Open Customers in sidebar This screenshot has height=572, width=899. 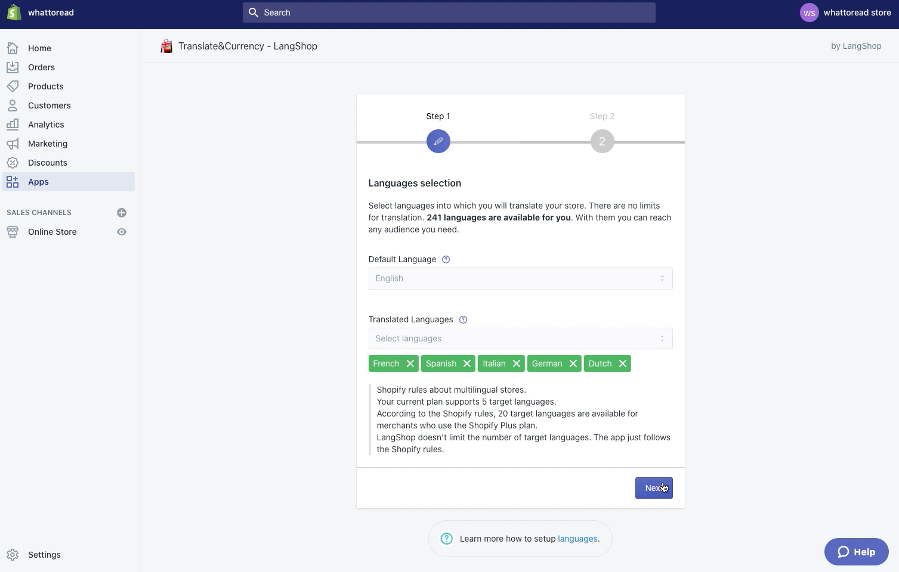(50, 105)
